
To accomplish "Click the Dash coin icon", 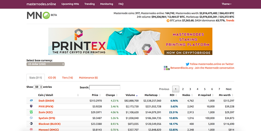I will pos(31,100).
